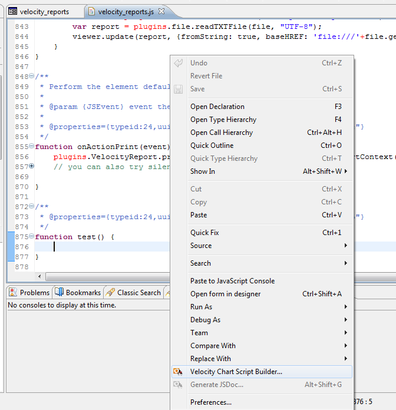Choose Open Call Hierarchy

point(262,133)
